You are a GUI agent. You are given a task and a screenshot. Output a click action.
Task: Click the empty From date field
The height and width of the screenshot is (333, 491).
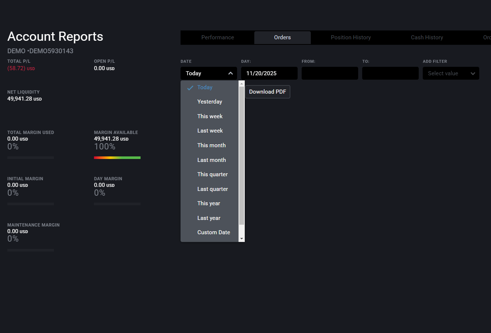[330, 73]
